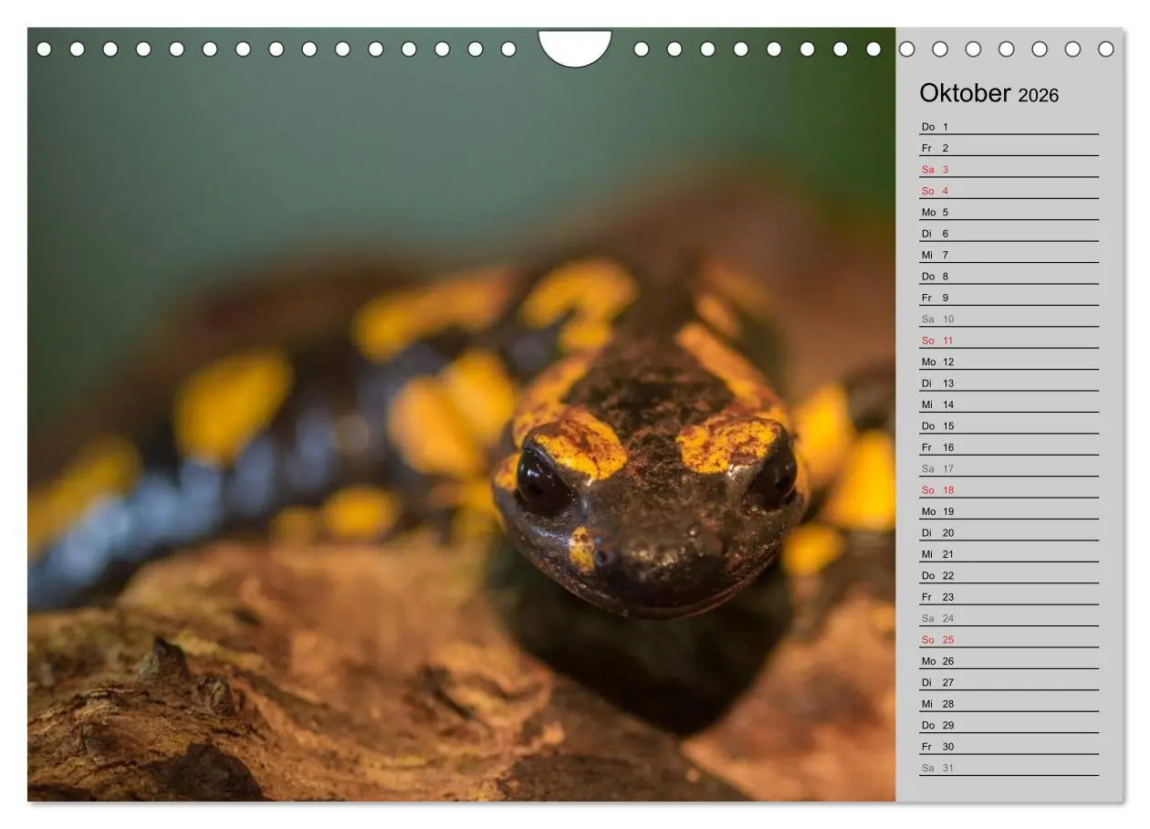
Task: Select the grey row Sa 31
Action: click(x=1009, y=769)
